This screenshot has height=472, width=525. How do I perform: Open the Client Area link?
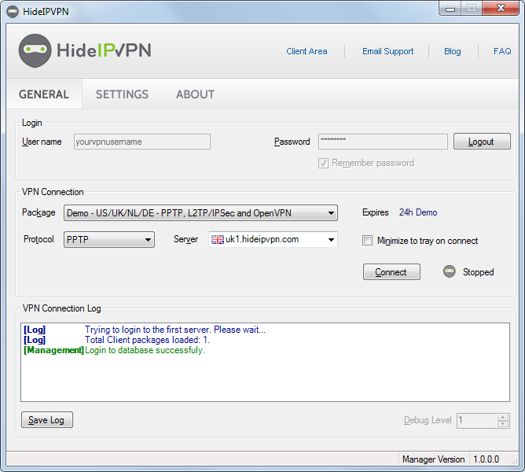point(307,51)
